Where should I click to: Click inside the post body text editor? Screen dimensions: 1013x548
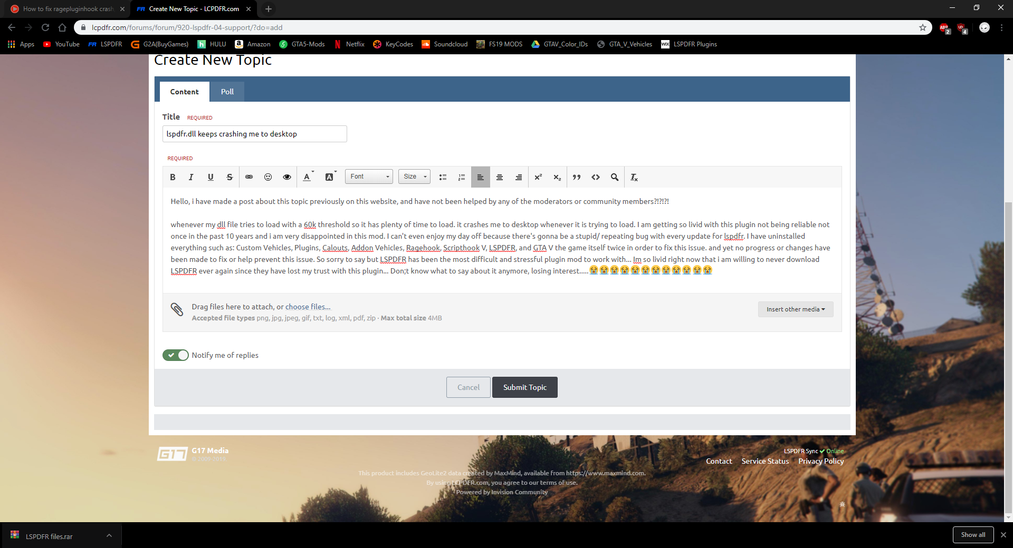502,240
